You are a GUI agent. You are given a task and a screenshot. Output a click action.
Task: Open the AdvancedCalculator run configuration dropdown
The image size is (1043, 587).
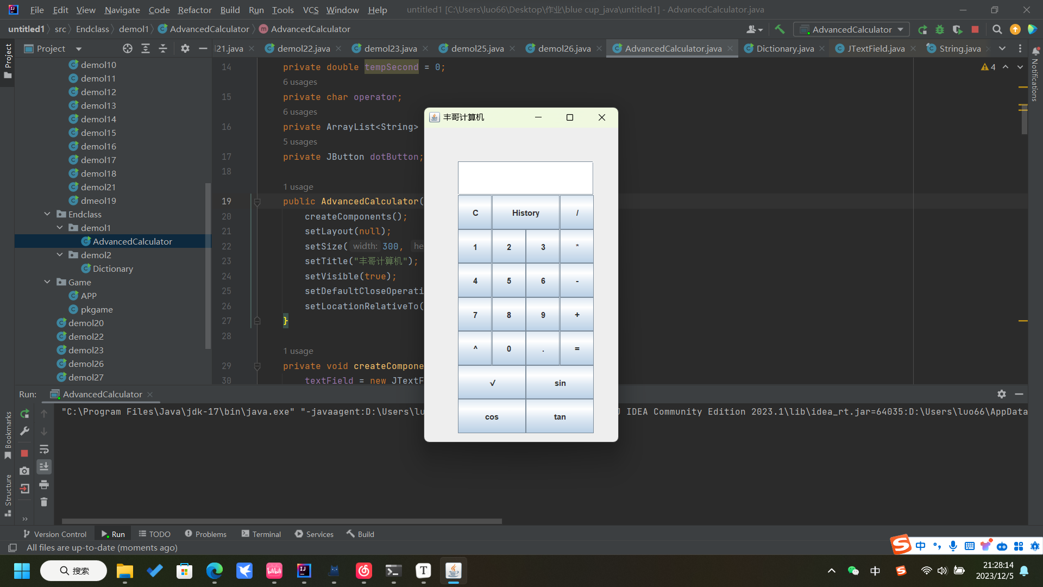pyautogui.click(x=851, y=29)
